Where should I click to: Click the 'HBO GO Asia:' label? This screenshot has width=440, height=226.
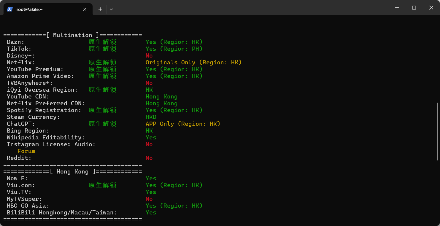(x=28, y=206)
